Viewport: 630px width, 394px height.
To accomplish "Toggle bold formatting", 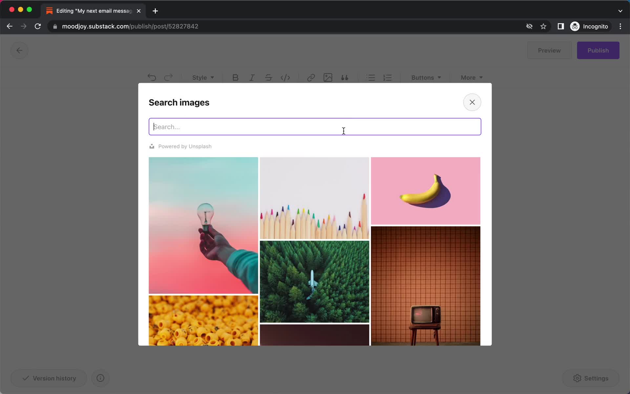I will [235, 77].
